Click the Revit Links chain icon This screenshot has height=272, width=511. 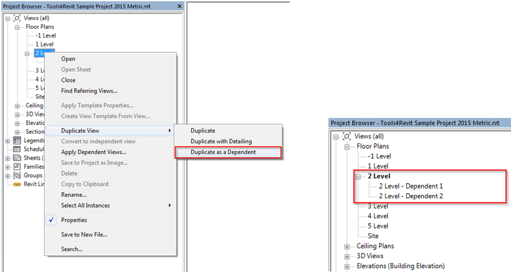point(17,184)
